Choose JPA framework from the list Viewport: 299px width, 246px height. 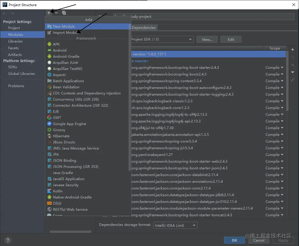(87, 154)
